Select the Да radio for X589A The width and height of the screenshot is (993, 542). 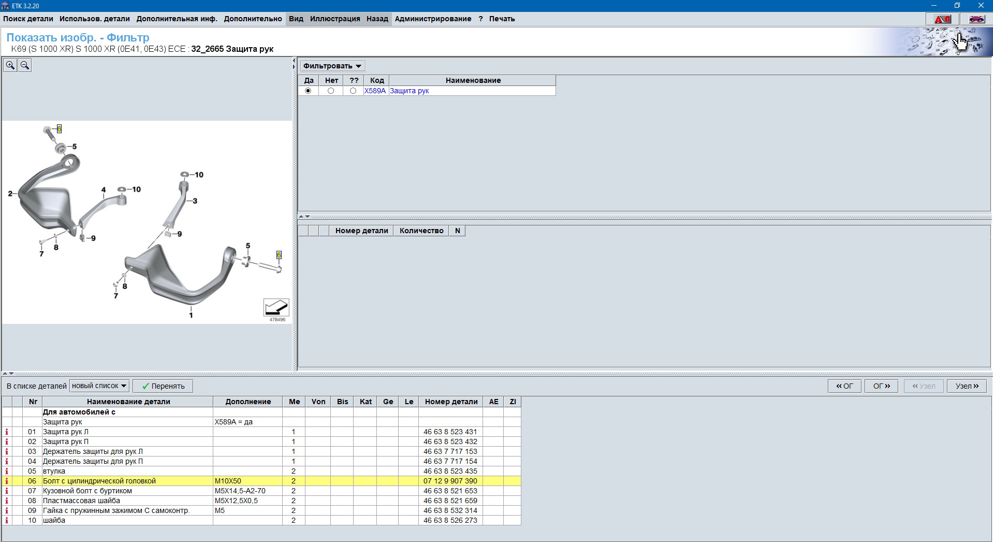308,91
